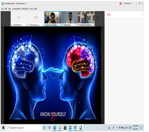
Task: Open Microsoft Store from the taskbar
Action: click(65, 128)
